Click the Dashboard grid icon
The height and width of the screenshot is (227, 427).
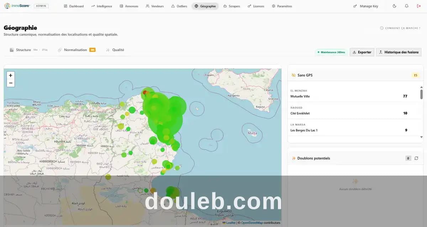point(65,6)
